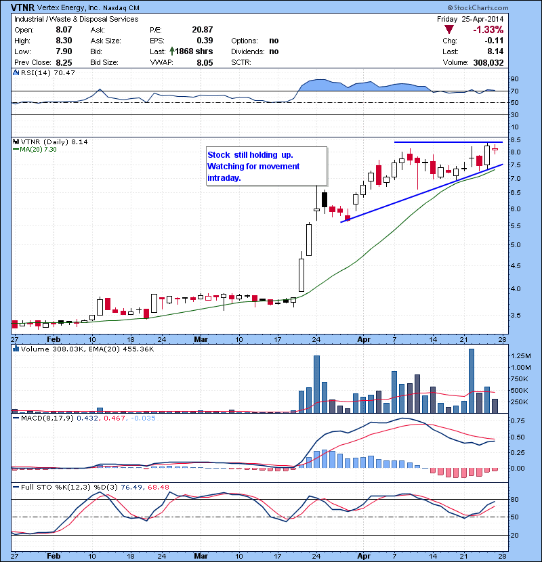Click the date Friday 25-Apr-2014
This screenshot has width=542, height=562.
470,19
